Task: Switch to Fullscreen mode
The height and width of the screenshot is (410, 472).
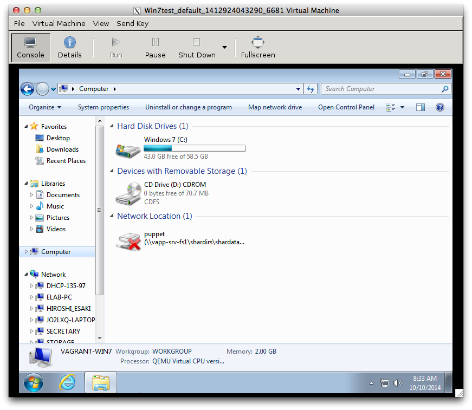Action: [258, 48]
